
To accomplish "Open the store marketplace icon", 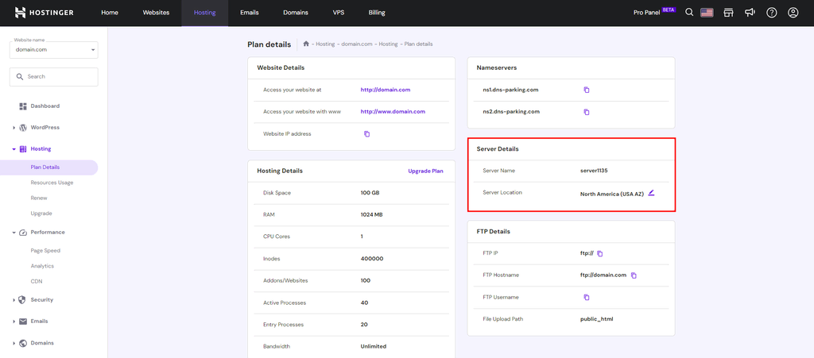I will click(x=728, y=13).
